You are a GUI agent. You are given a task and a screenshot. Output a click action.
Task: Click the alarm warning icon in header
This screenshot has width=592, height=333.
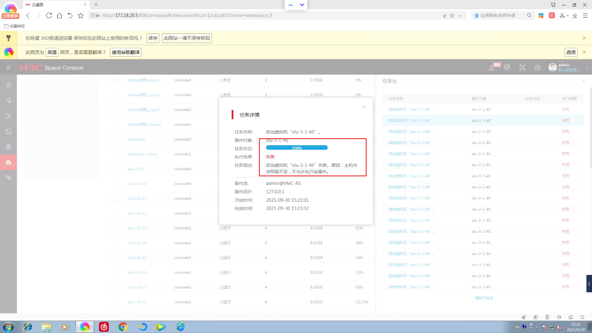click(x=492, y=68)
